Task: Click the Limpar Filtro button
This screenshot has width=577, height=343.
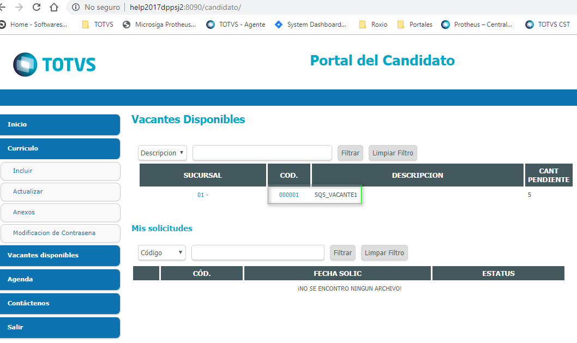Action: (384, 252)
